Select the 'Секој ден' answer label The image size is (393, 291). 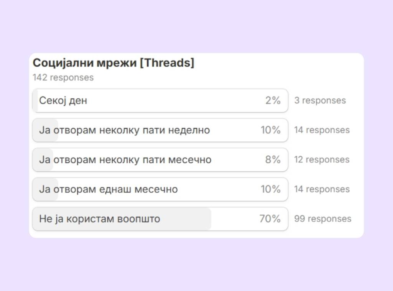pyautogui.click(x=63, y=100)
